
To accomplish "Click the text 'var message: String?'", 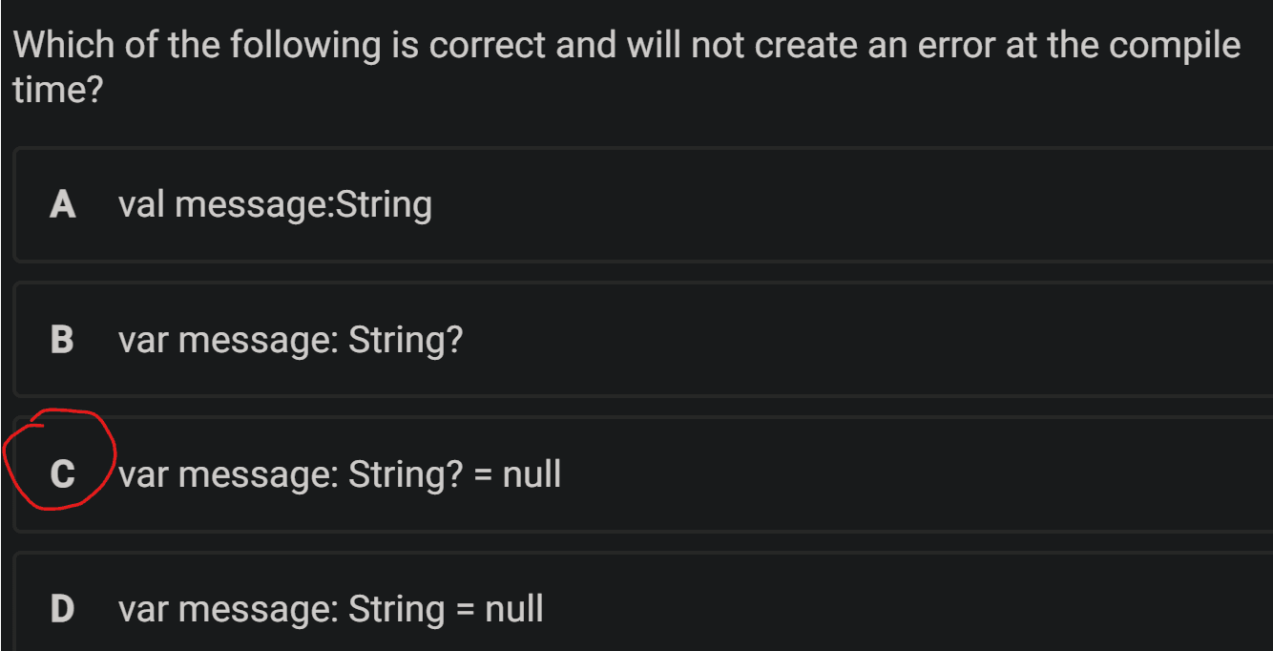I will pos(290,340).
